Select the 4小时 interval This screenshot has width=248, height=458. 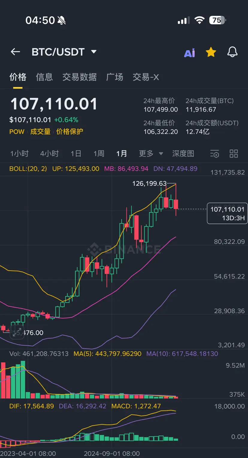[49, 154]
